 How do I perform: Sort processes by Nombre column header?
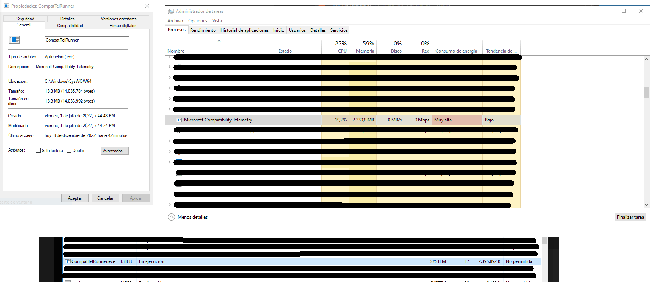[220, 47]
